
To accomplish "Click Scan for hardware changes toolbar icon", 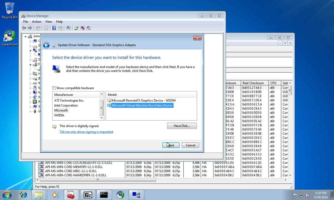I will point(68,28).
